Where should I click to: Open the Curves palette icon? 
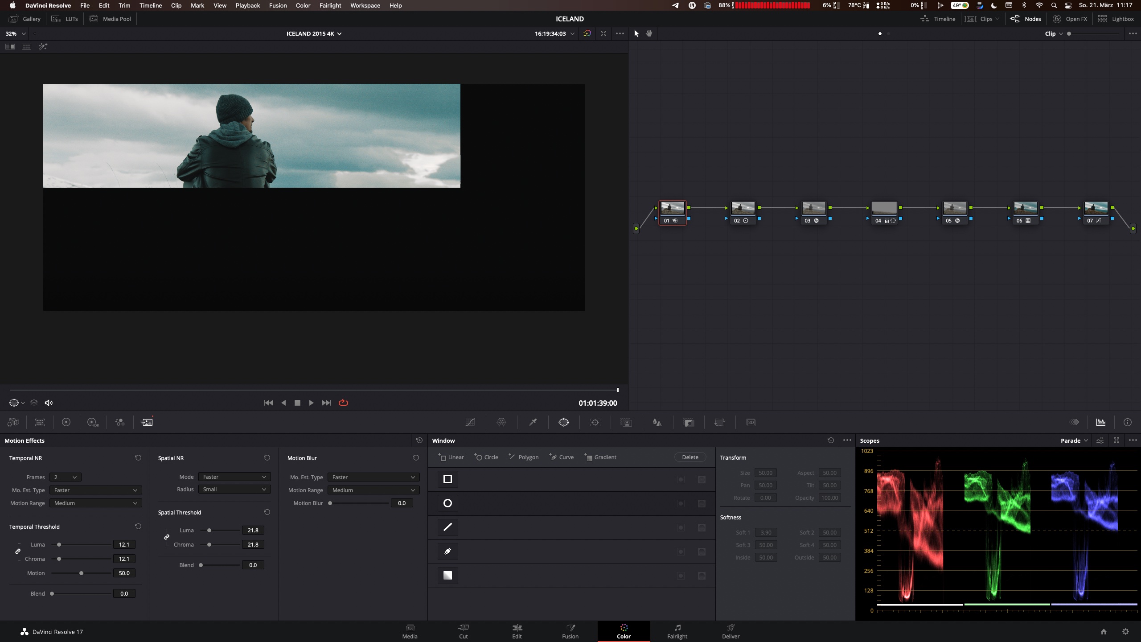click(470, 422)
